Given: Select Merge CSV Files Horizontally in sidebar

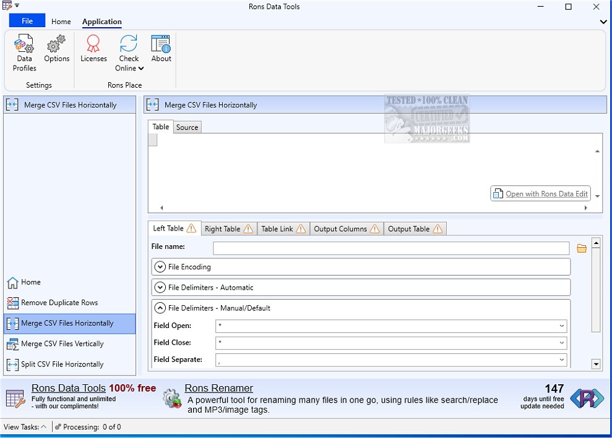Looking at the screenshot, I should coord(69,324).
